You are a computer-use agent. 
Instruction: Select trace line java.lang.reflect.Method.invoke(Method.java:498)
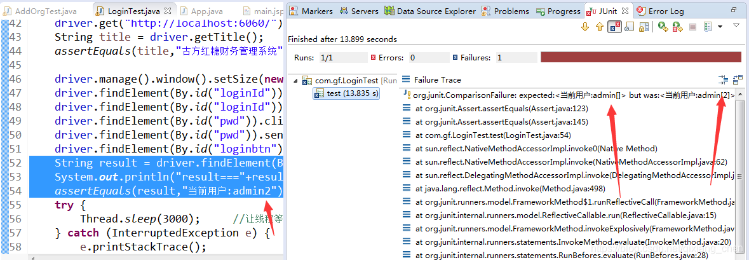pyautogui.click(x=504, y=189)
